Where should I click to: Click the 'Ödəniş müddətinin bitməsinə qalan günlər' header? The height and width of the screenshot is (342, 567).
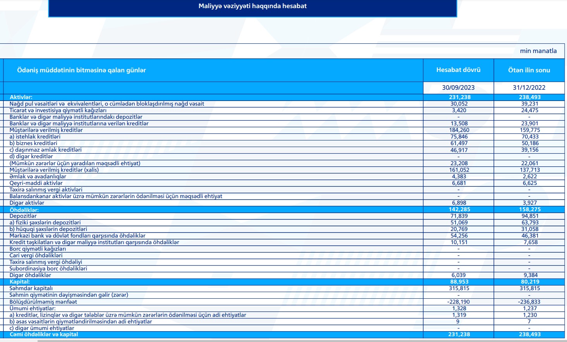[81, 70]
